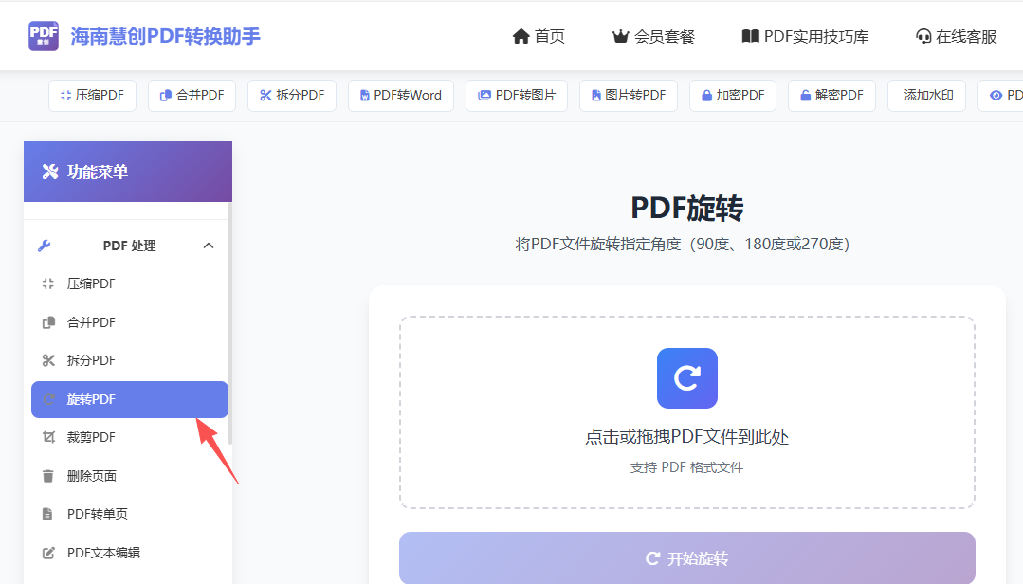This screenshot has height=584, width=1023.
Task: Select the PDF 处理 section title
Action: click(129, 246)
